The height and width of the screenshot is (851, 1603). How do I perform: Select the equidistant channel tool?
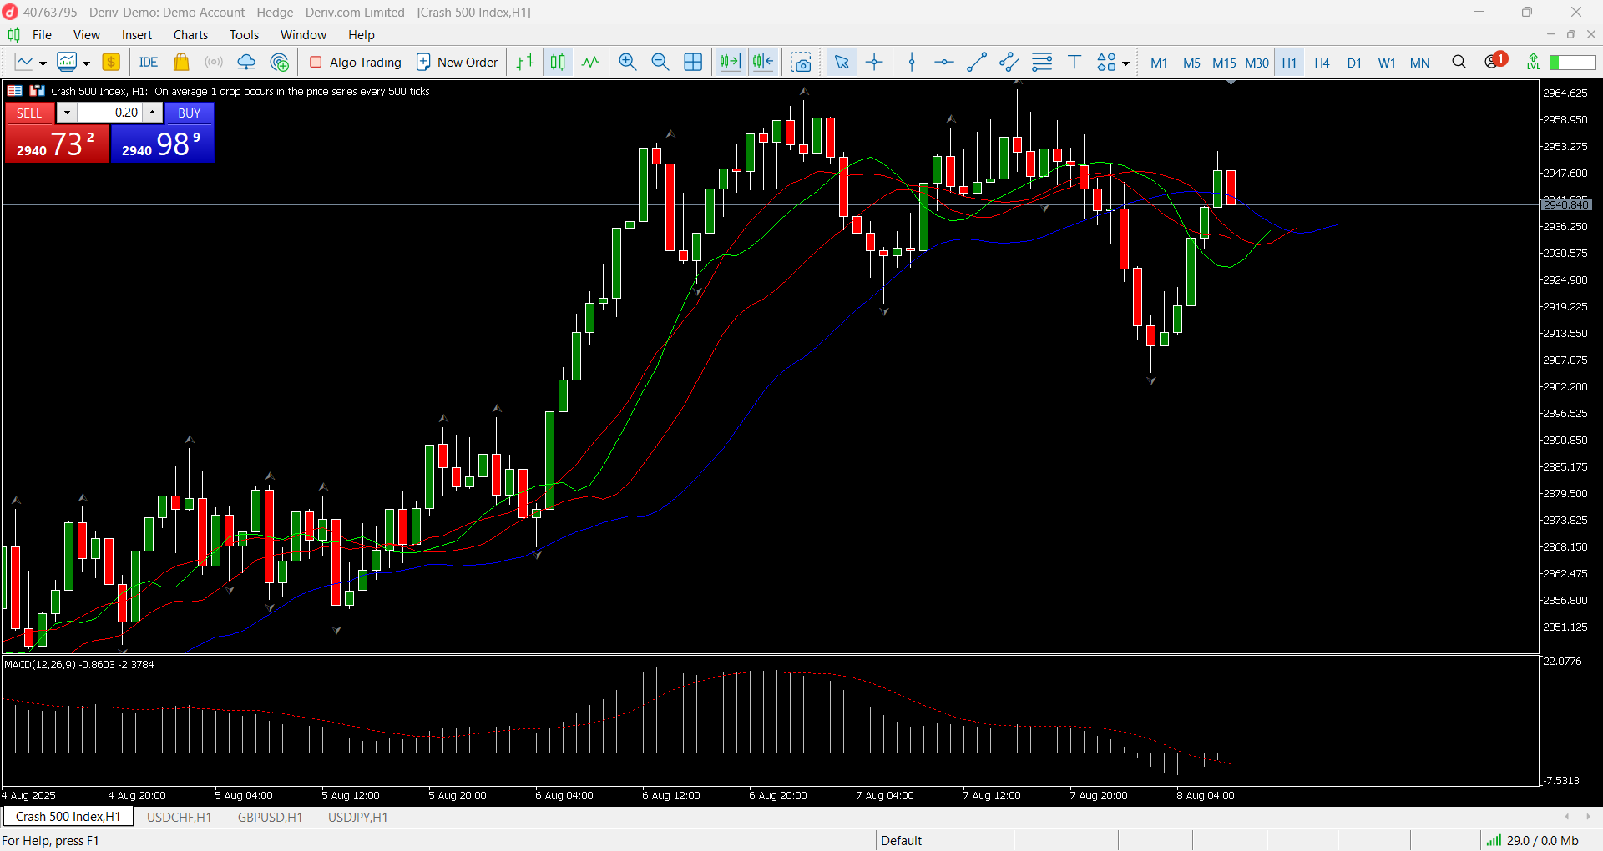(1009, 63)
